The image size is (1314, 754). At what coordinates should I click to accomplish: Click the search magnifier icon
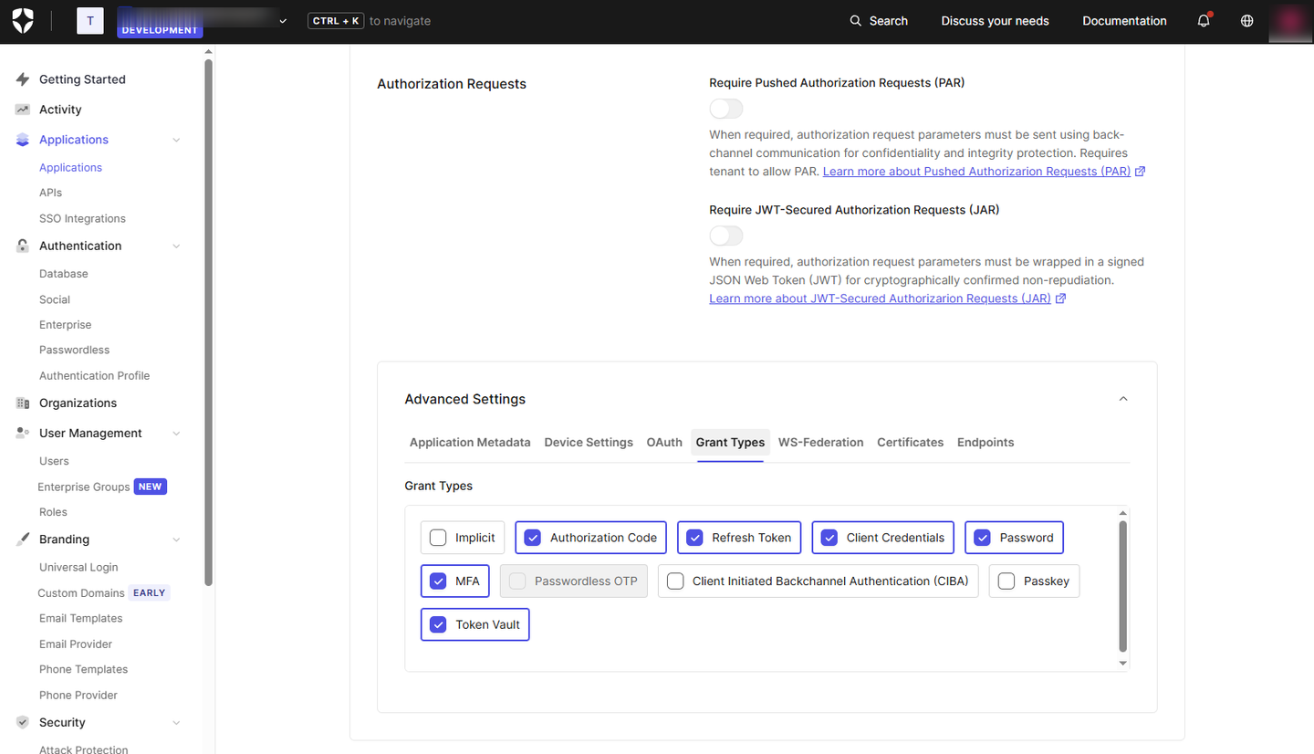855,21
